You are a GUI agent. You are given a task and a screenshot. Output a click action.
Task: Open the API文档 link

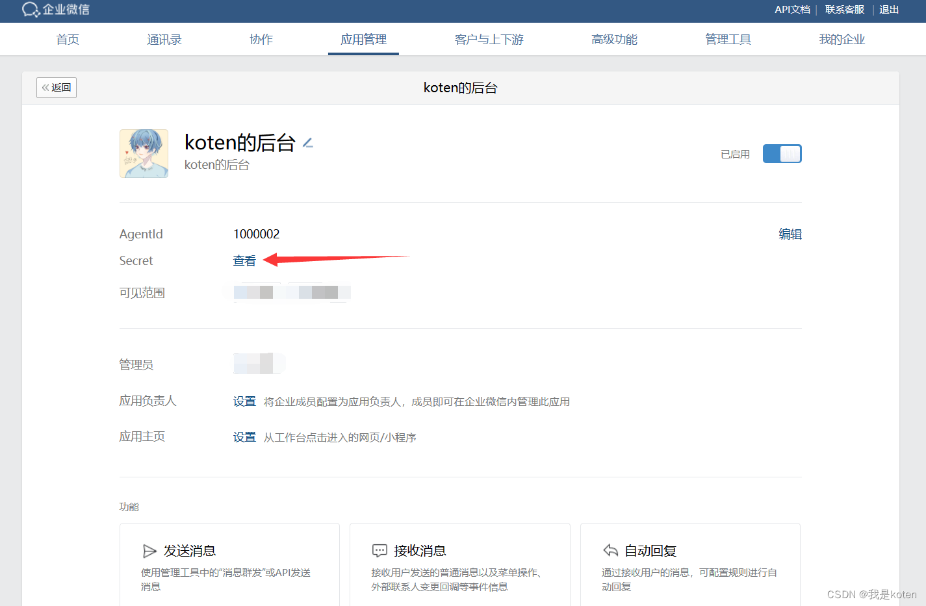point(792,10)
